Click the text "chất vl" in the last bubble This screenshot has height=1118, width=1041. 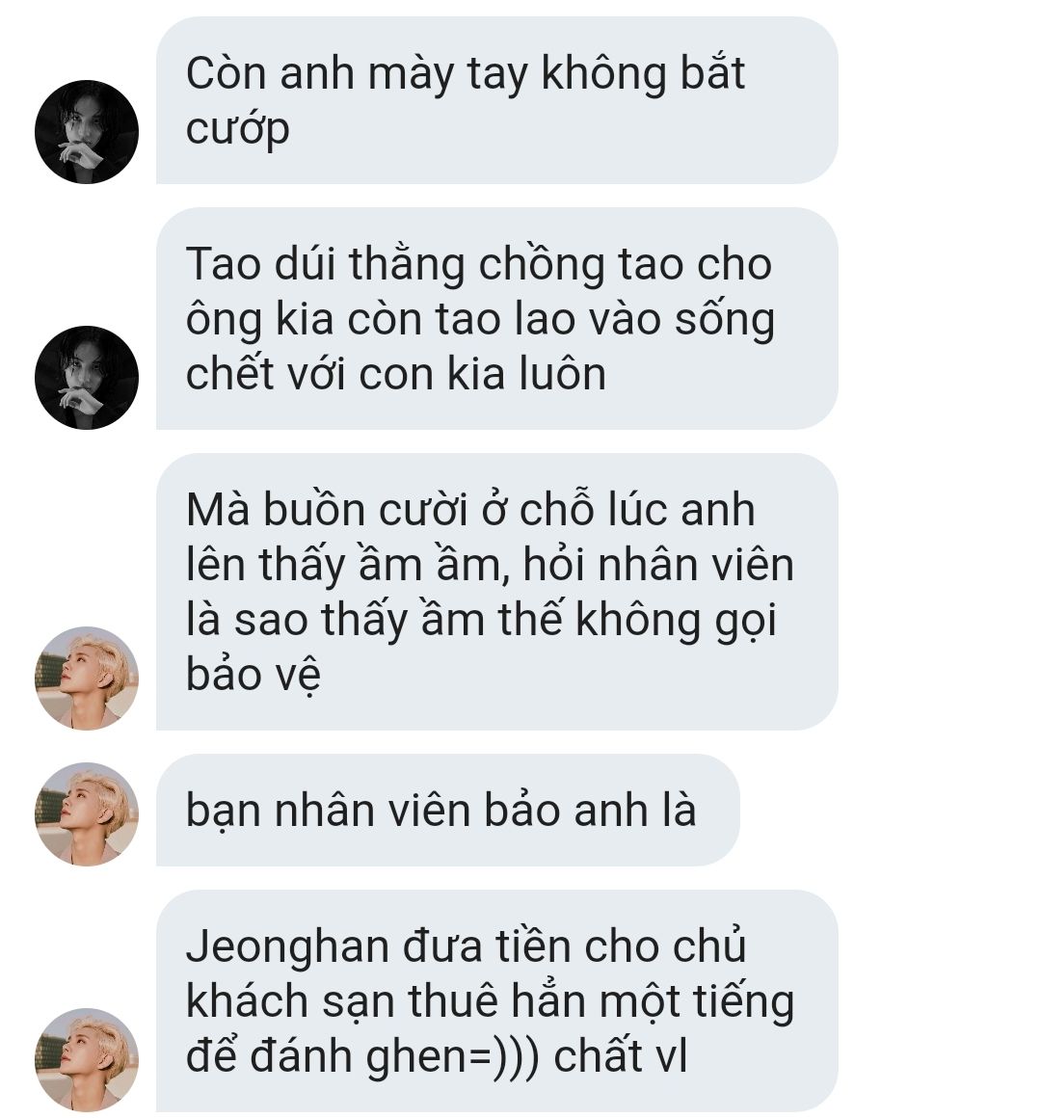[621, 1056]
